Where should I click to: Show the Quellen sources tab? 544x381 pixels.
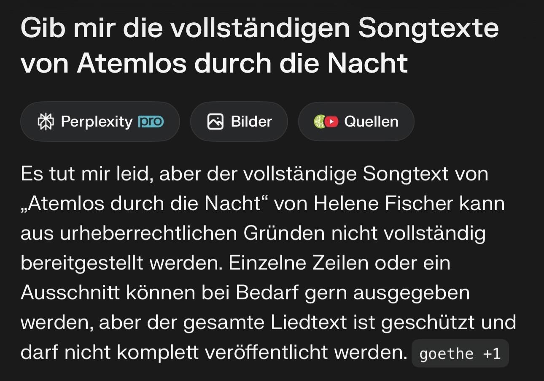coord(356,122)
